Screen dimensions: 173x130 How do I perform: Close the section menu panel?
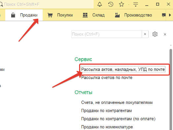tap(165, 34)
